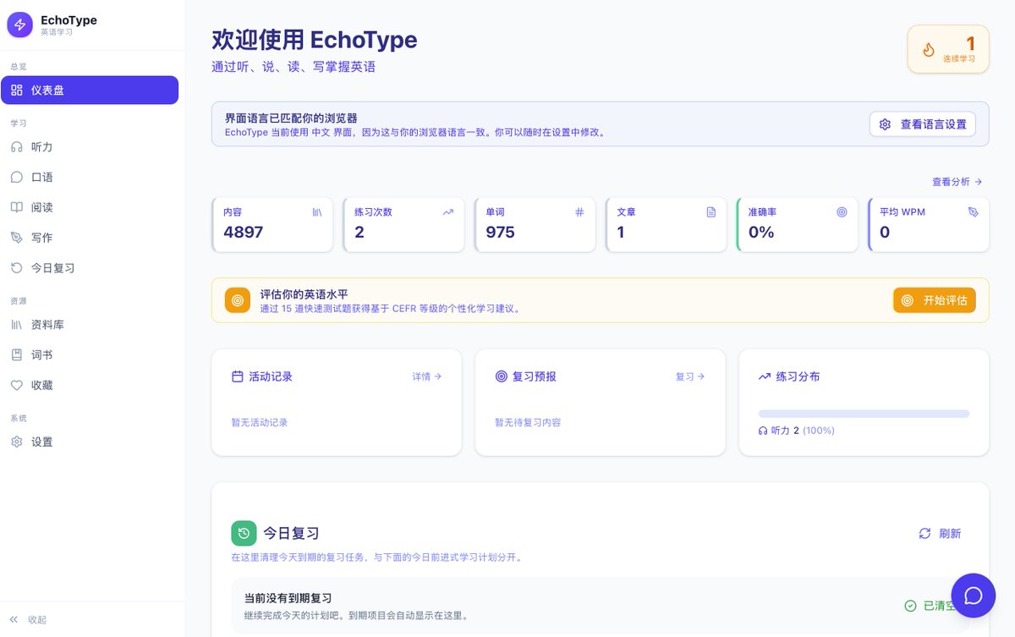This screenshot has height=637, width=1015.
Task: Click the EchoType lightning logo icon
Action: [20, 25]
